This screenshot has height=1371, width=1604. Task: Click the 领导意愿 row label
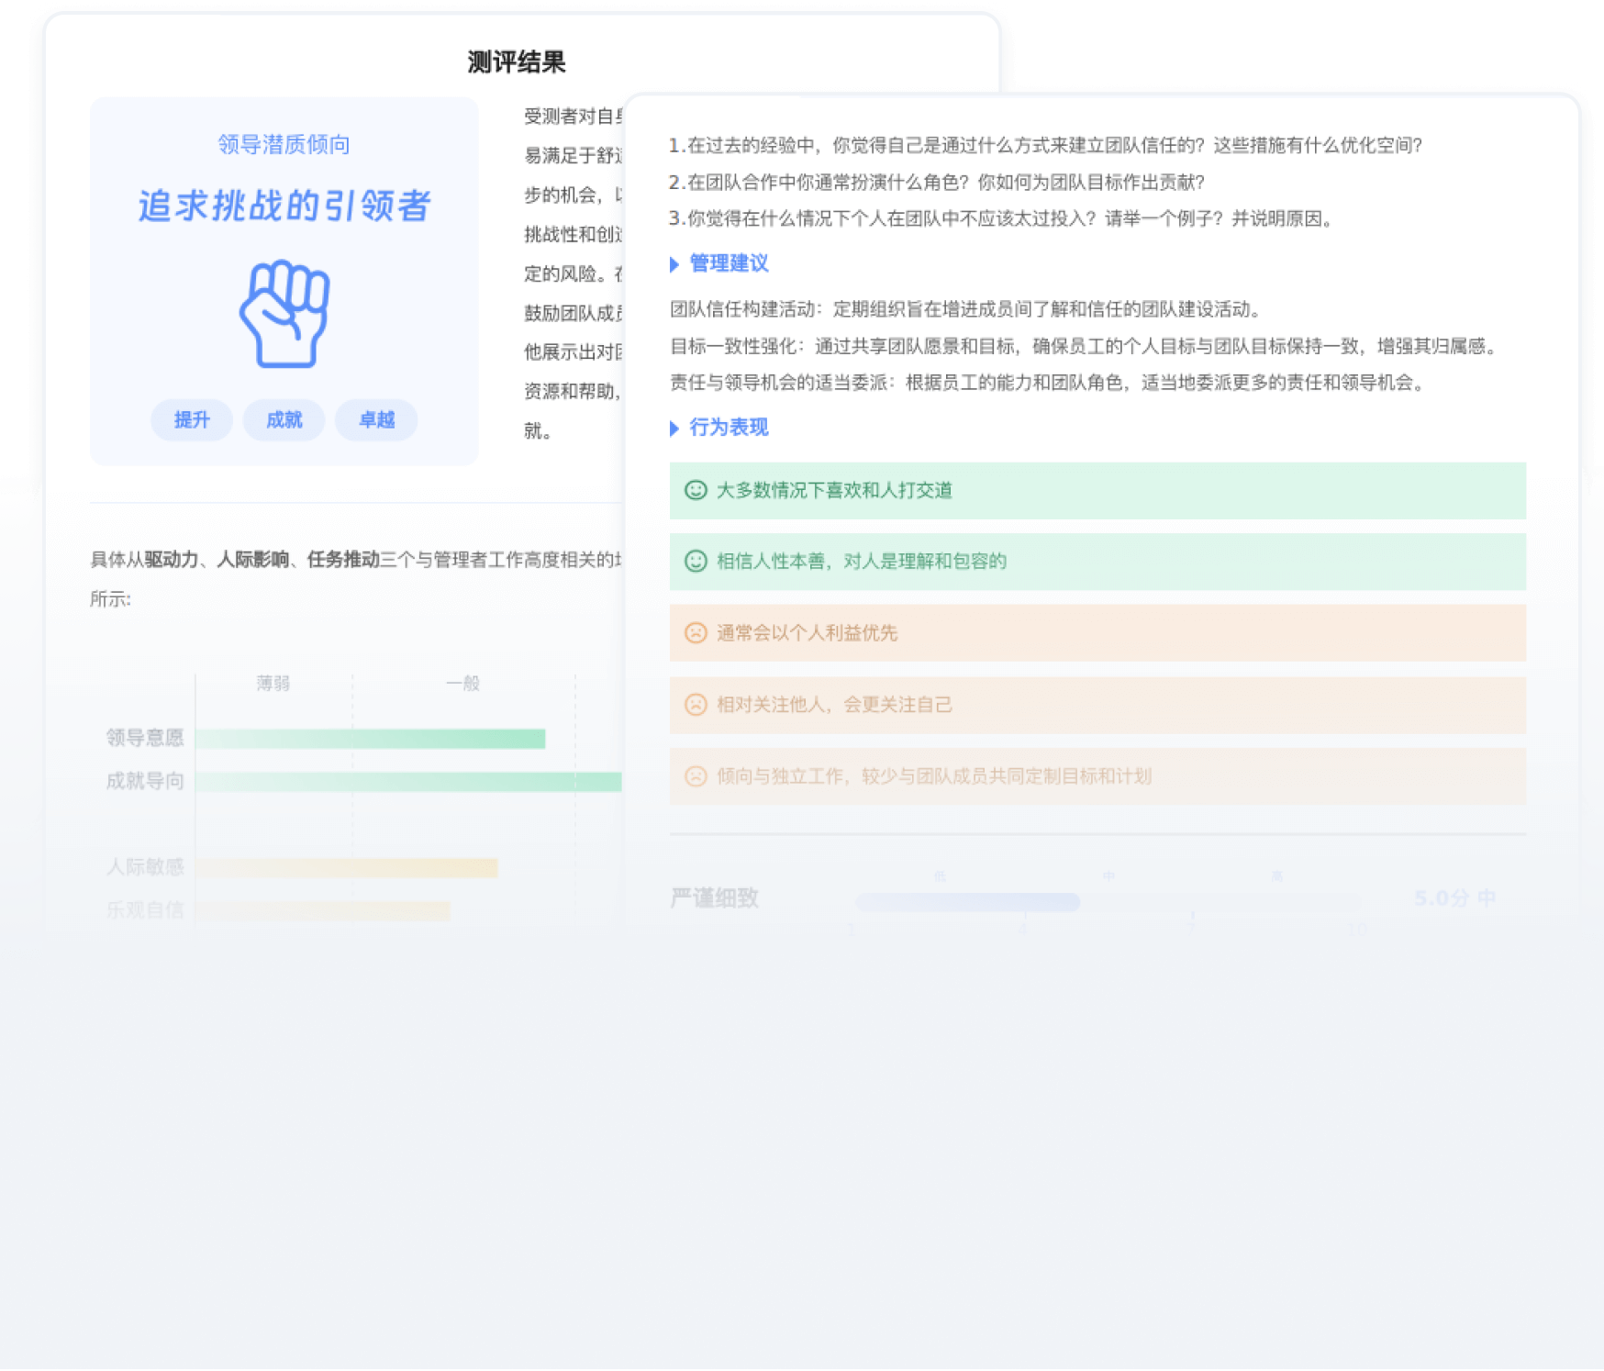tap(145, 738)
